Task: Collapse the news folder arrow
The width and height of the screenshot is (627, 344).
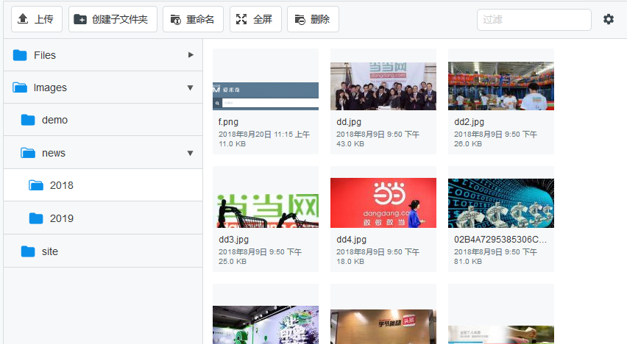Action: click(x=191, y=153)
